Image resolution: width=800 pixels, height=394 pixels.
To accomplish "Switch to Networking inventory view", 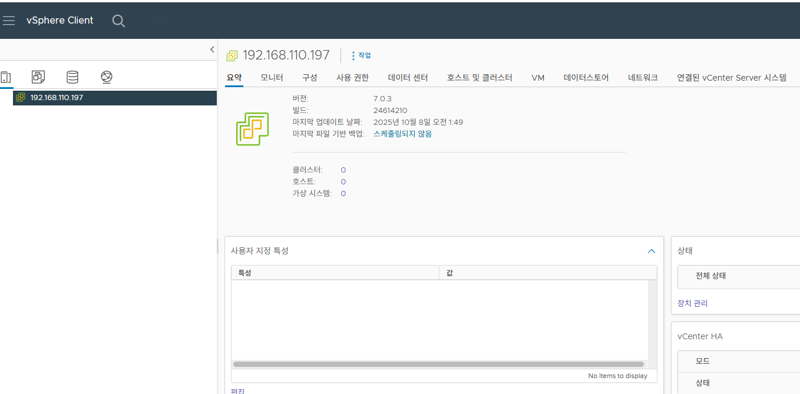I will pos(107,77).
